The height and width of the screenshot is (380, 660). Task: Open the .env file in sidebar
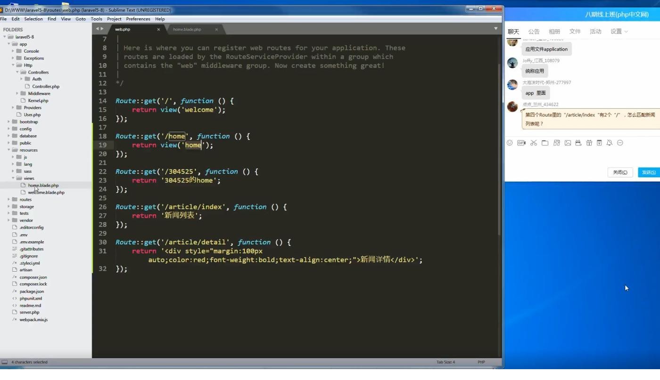click(x=24, y=234)
